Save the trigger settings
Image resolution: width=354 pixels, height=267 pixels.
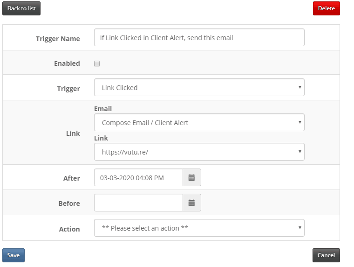point(14,255)
